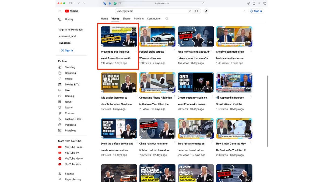Open the guide with the hamburger menu icon

coord(59,11)
